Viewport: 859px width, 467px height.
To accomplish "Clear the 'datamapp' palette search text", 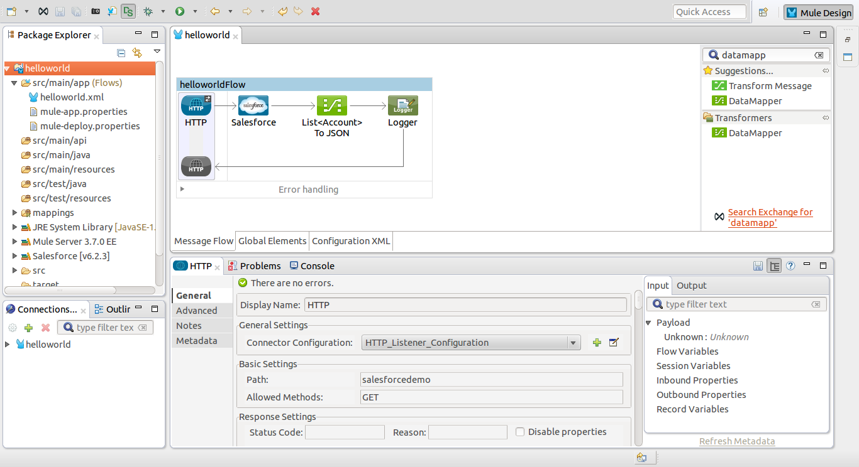I will click(x=819, y=55).
